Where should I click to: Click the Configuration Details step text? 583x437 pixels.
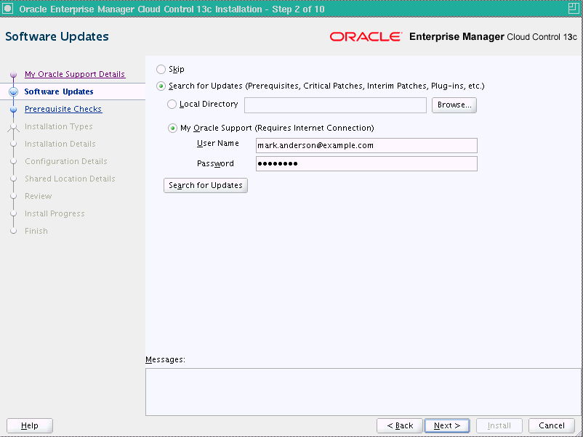(66, 161)
